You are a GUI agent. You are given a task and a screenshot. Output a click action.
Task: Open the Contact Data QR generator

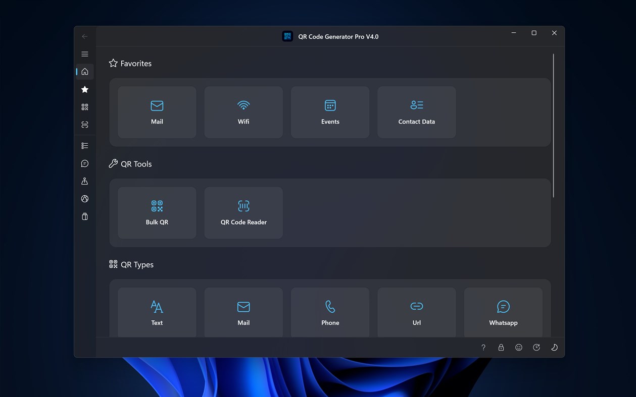point(416,111)
